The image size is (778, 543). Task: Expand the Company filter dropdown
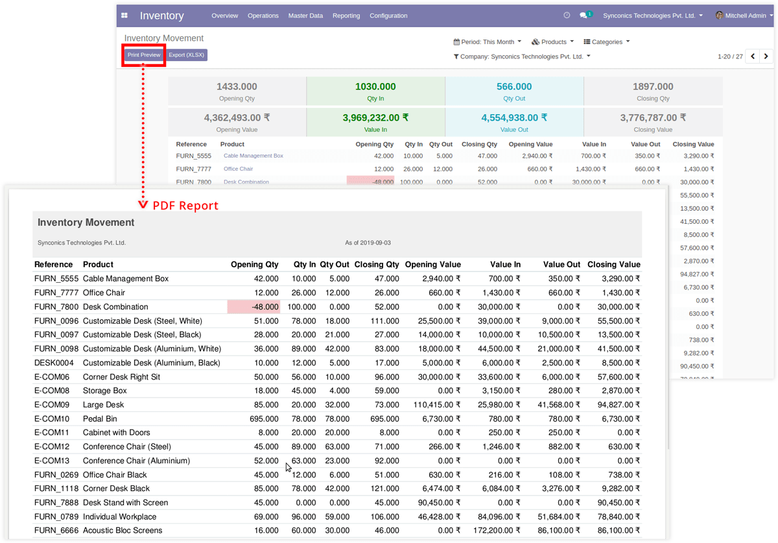click(522, 57)
